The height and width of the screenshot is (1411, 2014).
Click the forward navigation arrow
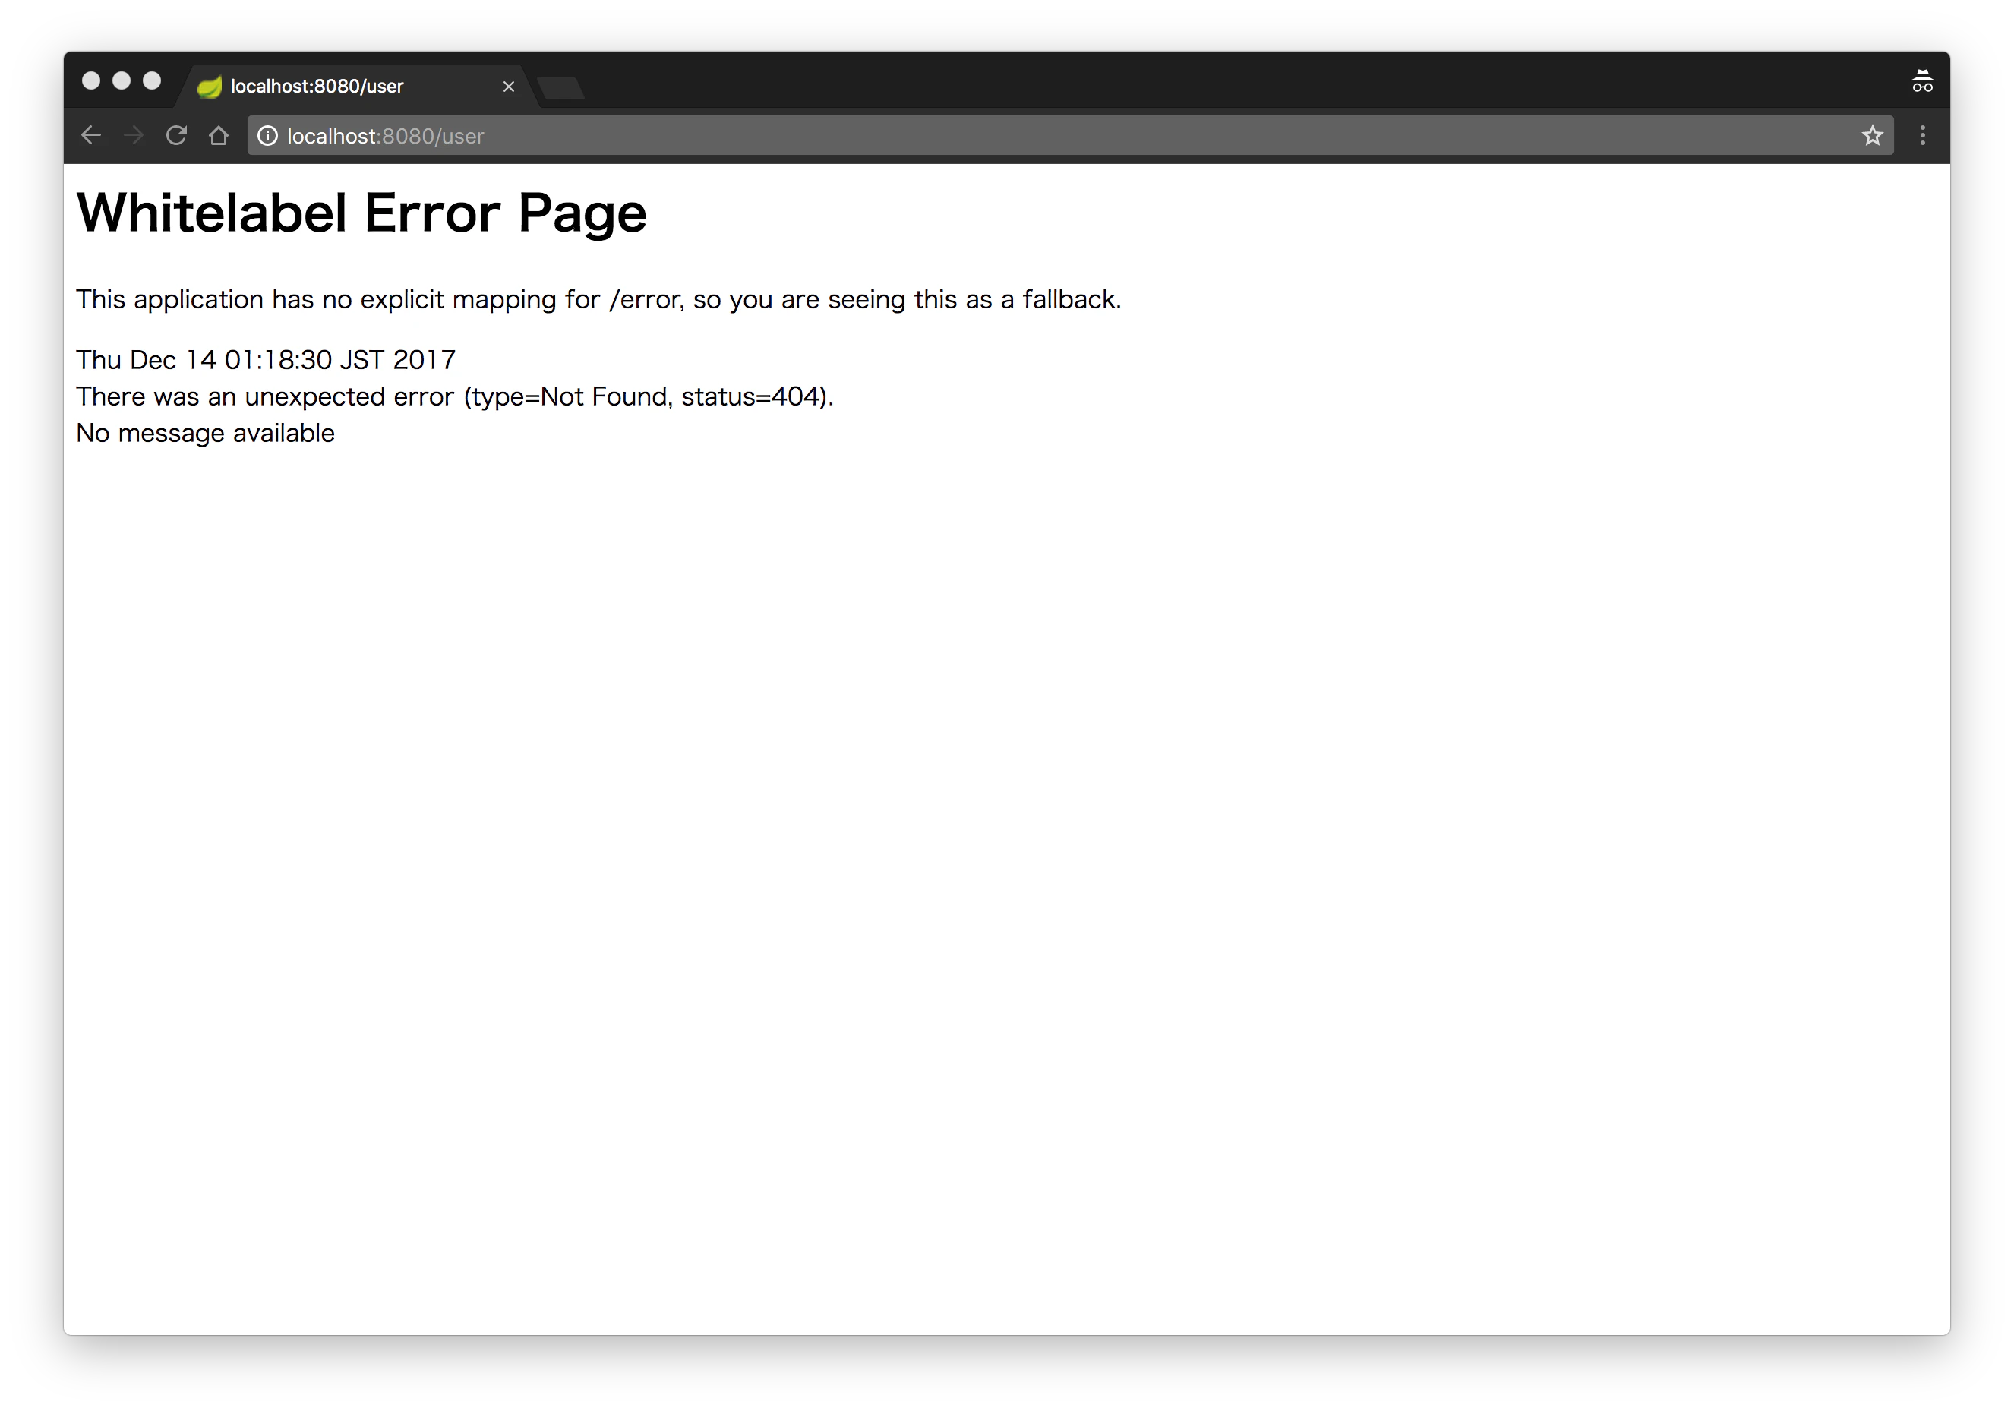click(x=134, y=135)
